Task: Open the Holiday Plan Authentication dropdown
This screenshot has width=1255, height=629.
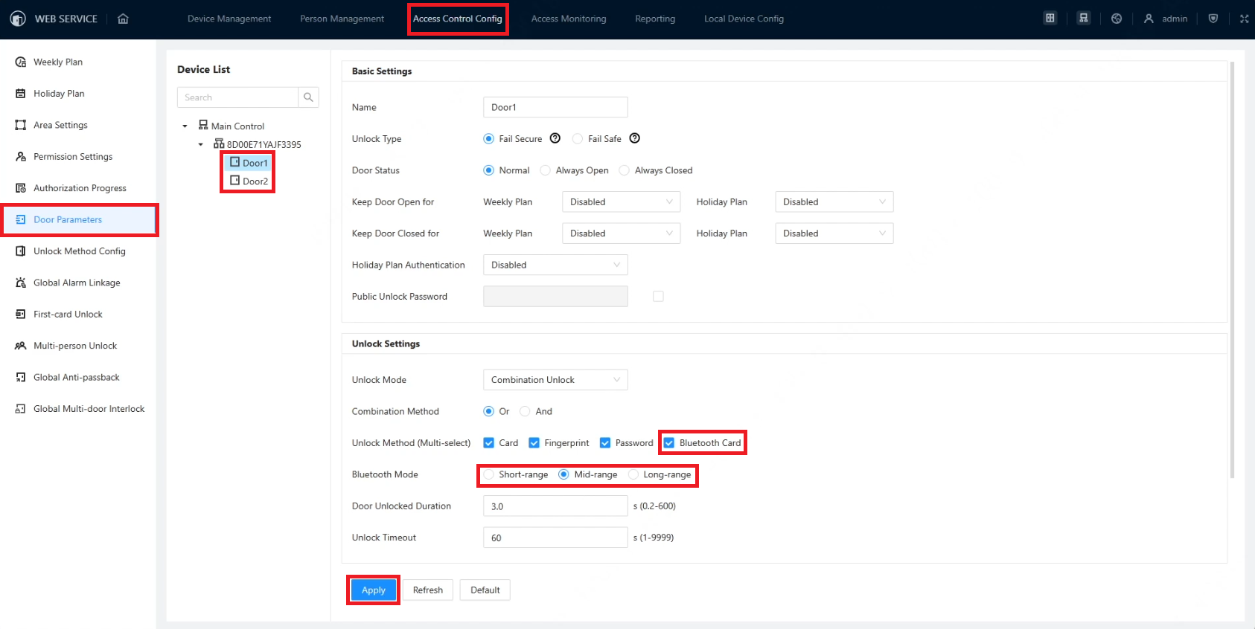Action: [x=555, y=265]
